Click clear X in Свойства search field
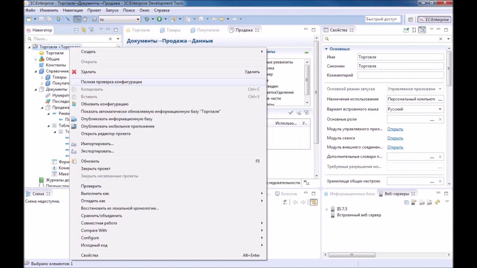This screenshot has width=477, height=268. (441, 39)
